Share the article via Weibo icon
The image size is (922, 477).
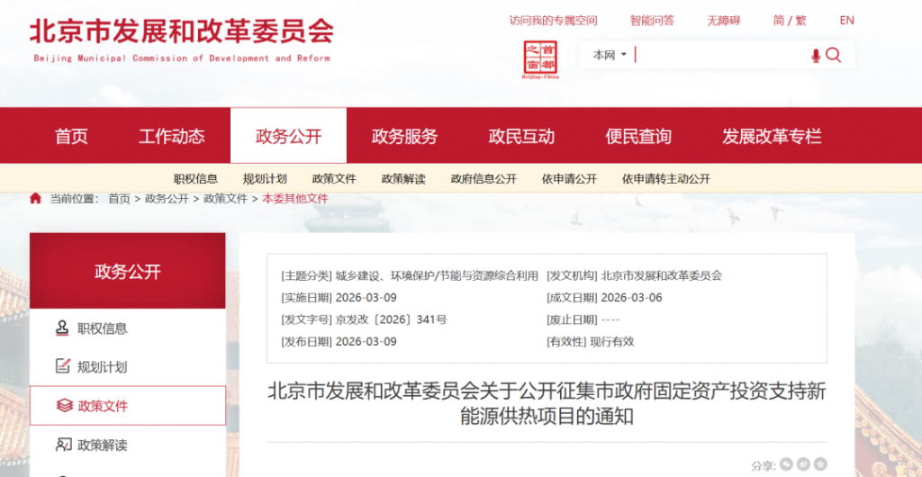tap(803, 464)
